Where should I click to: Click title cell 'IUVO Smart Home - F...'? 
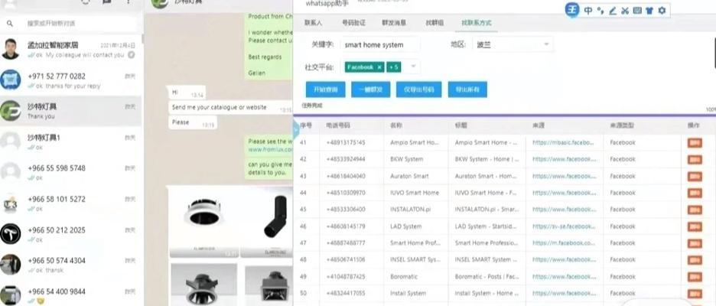click(x=486, y=194)
